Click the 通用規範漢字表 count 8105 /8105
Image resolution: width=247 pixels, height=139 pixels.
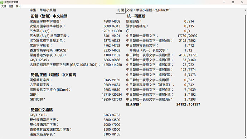(x=112, y=134)
